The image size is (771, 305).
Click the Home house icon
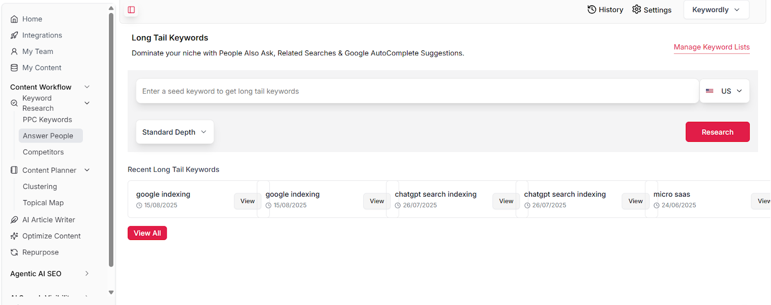click(14, 19)
